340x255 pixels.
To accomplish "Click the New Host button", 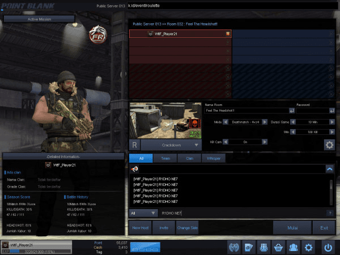I will (141, 228).
